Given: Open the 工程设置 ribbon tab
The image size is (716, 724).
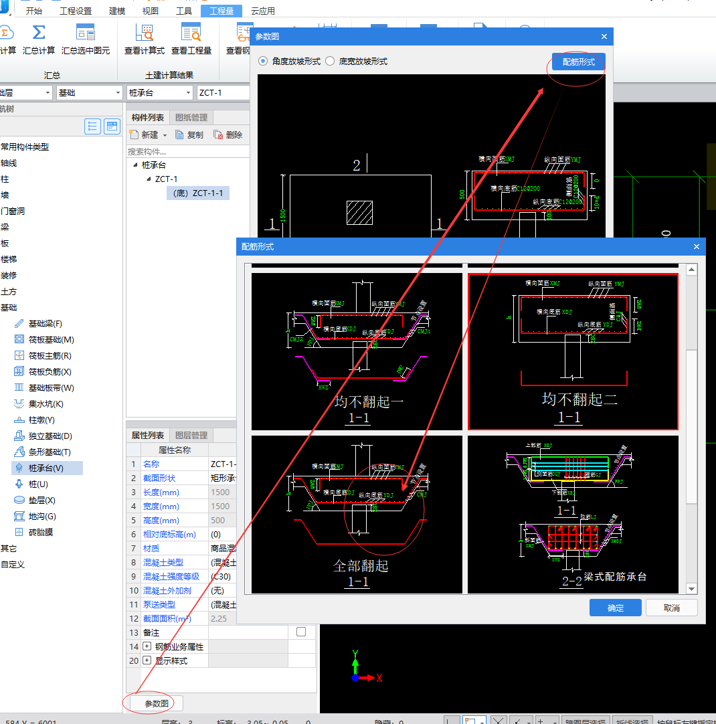Looking at the screenshot, I should pos(76,11).
